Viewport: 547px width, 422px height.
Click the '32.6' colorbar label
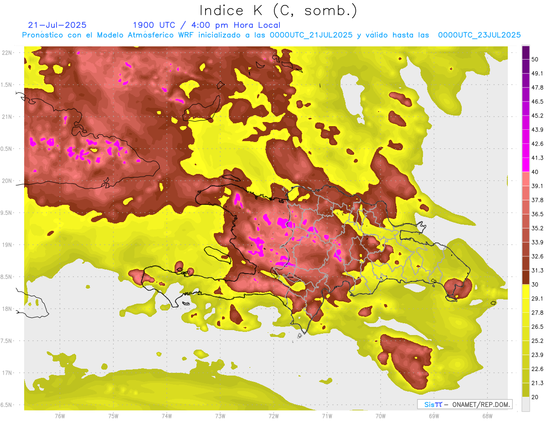[x=537, y=256]
